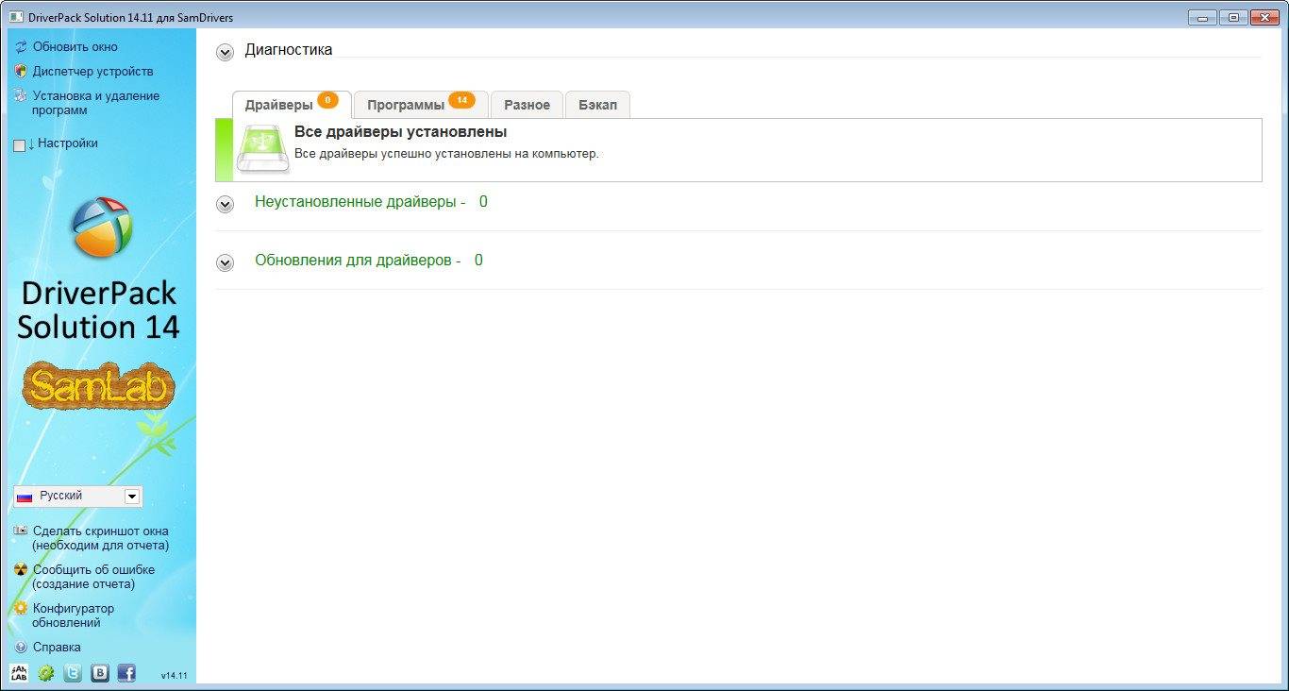Minimize the DriverPack Solution window
Screen dimensions: 1289x691
click(1201, 17)
